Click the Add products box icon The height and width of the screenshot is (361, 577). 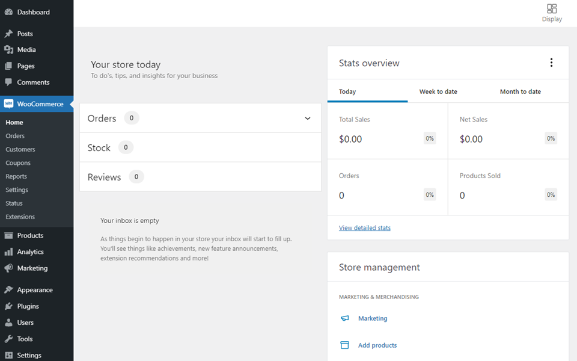pyautogui.click(x=345, y=345)
